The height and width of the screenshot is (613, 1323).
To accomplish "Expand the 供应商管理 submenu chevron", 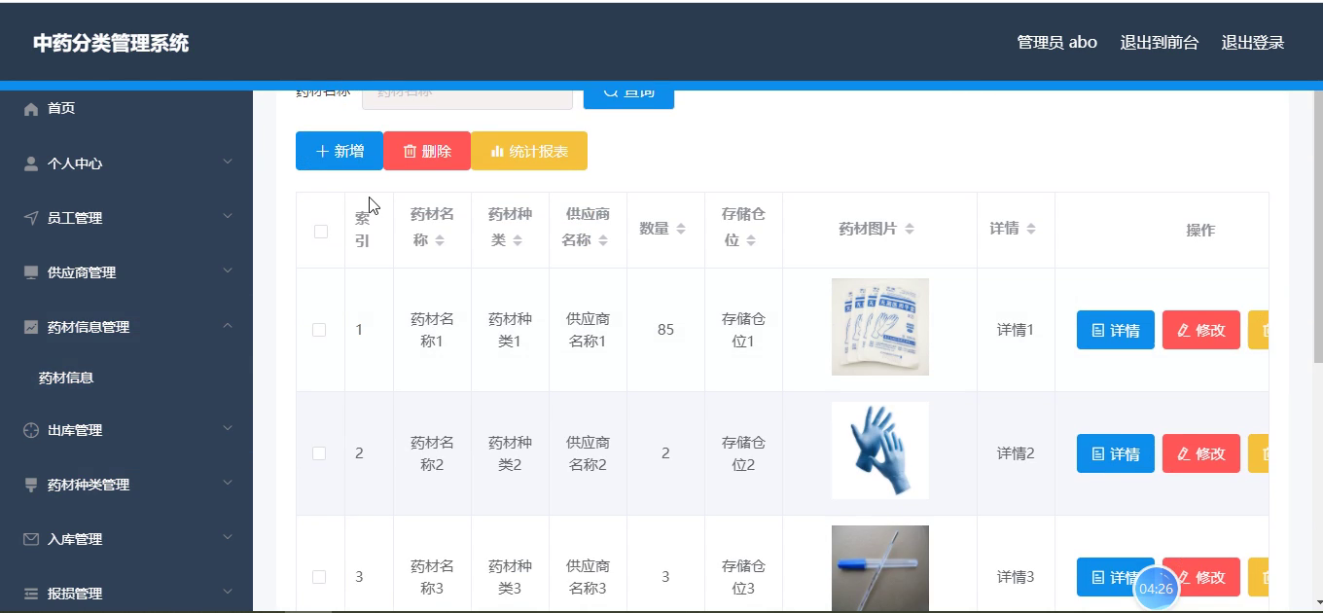I will (228, 270).
